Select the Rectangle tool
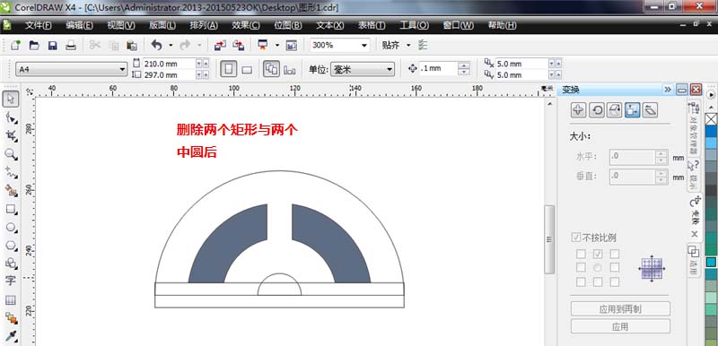Screen dimensions: 718x346 (12, 210)
